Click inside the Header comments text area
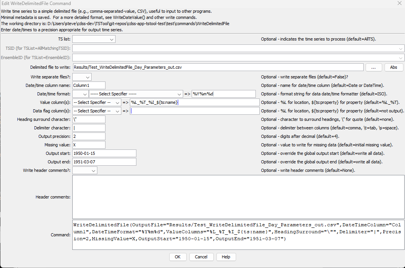Viewport: 405px width, 268px height. (238, 197)
